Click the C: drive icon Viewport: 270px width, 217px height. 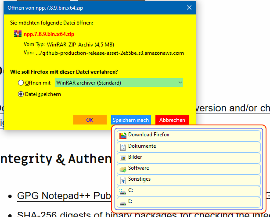pyautogui.click(x=123, y=192)
